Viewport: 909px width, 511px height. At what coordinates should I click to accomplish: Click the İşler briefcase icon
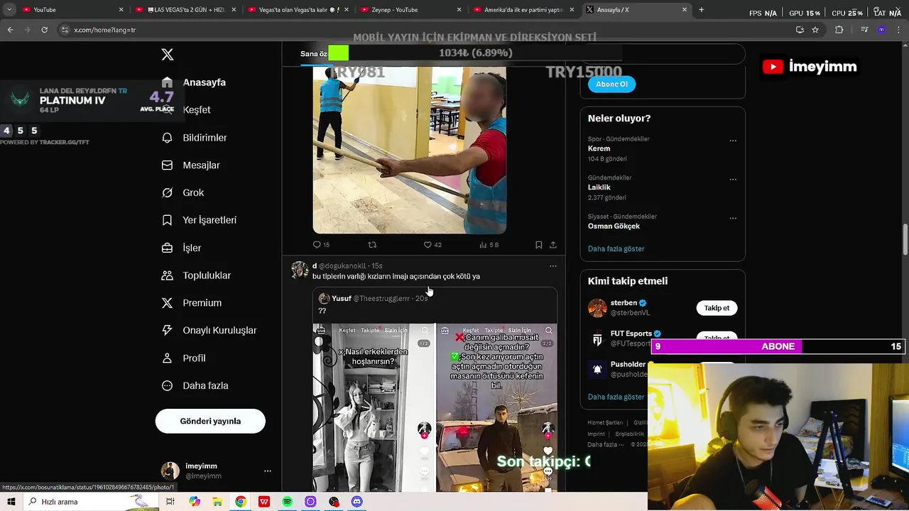point(168,248)
